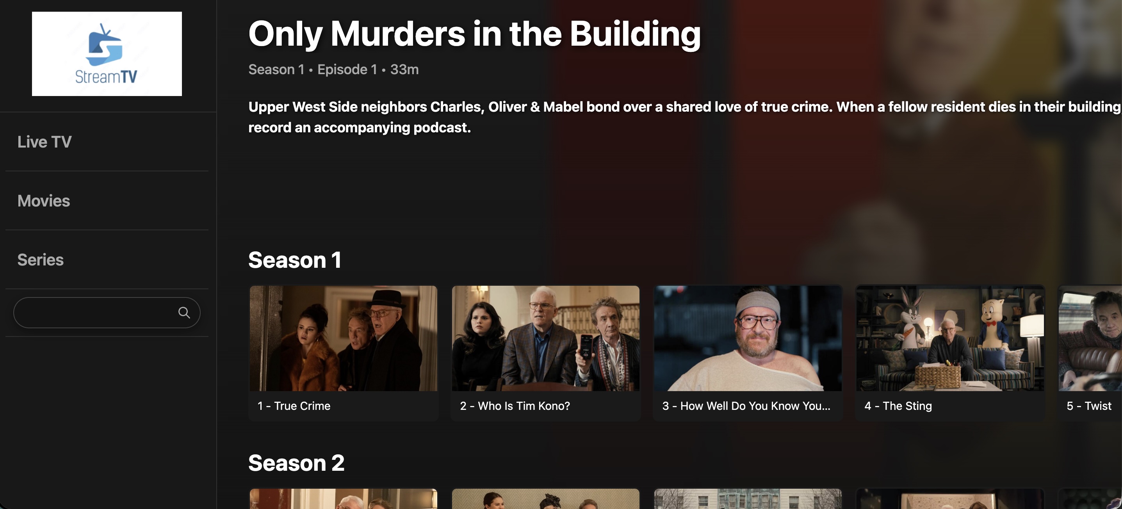
Task: Open The Sting episode thumbnail
Action: point(950,338)
